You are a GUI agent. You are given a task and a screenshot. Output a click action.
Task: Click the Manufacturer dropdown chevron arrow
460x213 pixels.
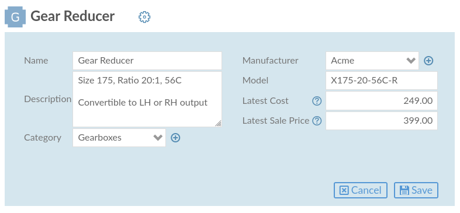pyautogui.click(x=411, y=61)
